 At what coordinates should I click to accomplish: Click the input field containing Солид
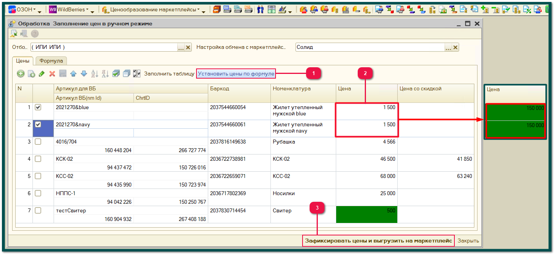click(x=370, y=47)
